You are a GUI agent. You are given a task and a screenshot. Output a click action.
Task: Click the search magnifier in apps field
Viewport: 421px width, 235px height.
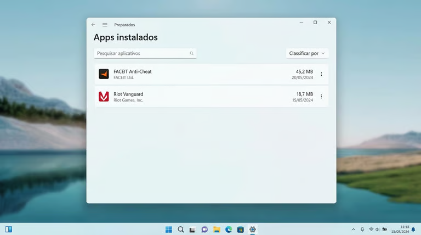pos(191,53)
